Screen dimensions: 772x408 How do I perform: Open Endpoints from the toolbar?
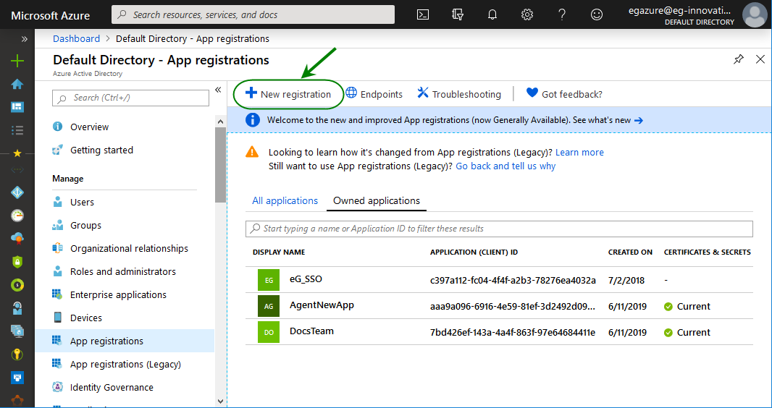click(x=374, y=94)
